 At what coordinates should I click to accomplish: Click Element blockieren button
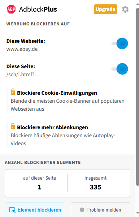(x=34, y=209)
